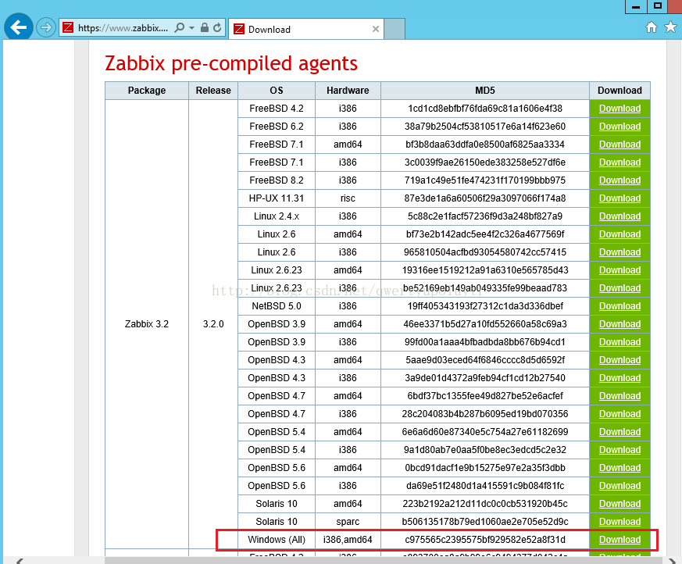Go back using the browser back arrow
This screenshot has width=682, height=564.
[18, 27]
